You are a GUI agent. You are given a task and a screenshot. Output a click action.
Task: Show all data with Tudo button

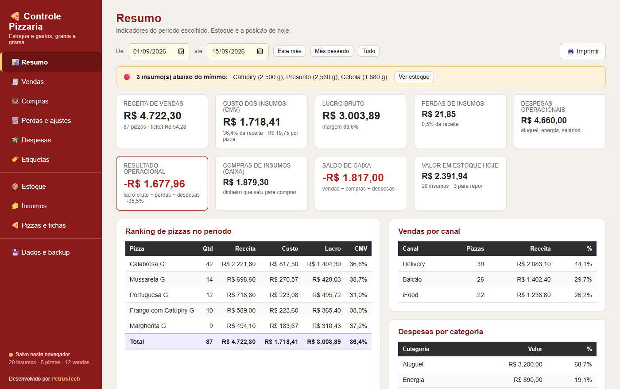coord(368,51)
